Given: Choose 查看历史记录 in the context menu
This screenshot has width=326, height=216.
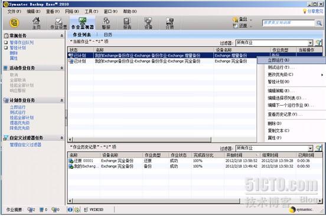Looking at the screenshot, I should tap(285, 114).
